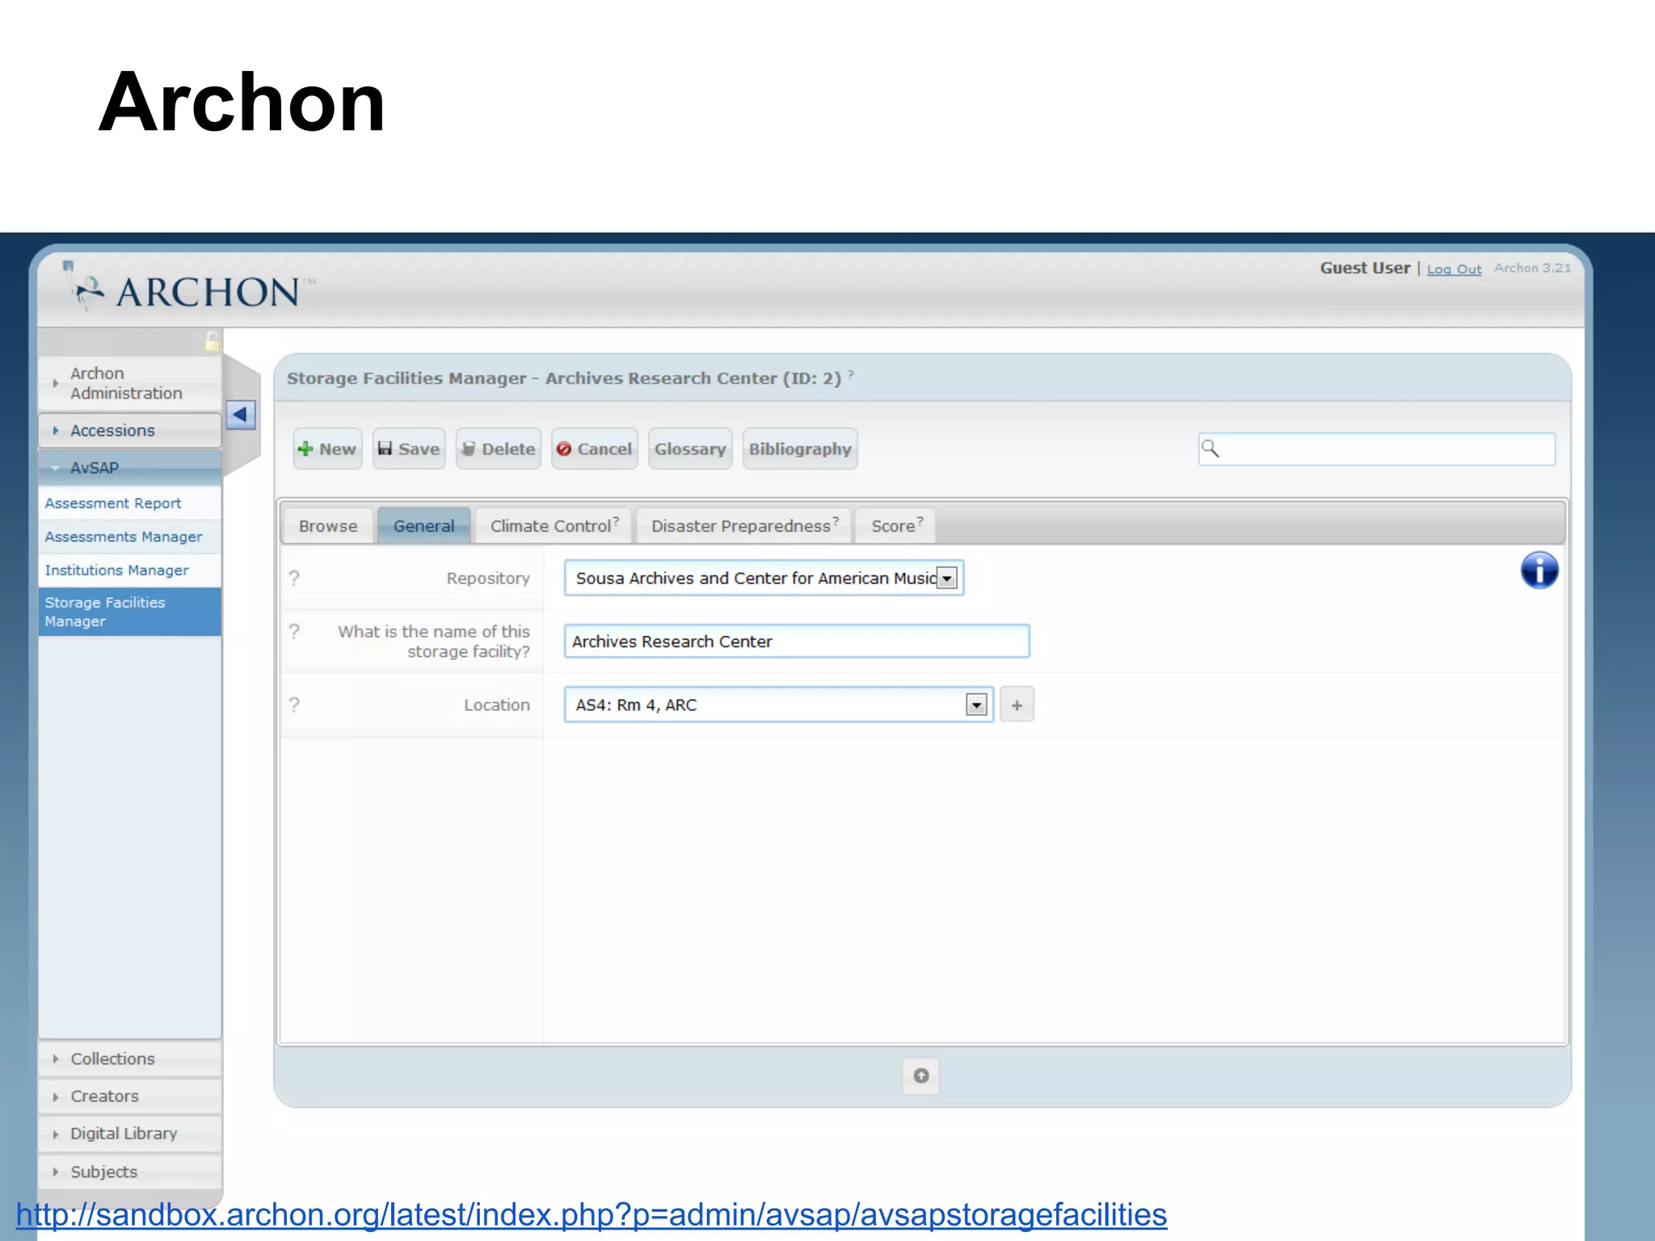Open the Glossary
This screenshot has width=1655, height=1241.
690,448
